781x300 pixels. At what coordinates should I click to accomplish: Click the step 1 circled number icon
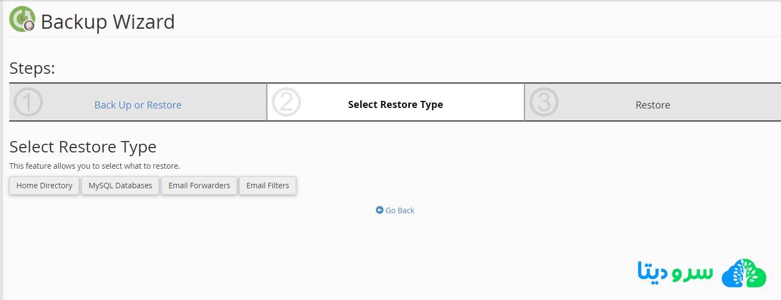click(28, 102)
